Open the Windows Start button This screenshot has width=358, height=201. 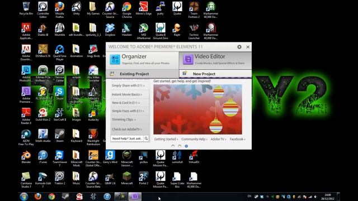[x=23, y=197]
